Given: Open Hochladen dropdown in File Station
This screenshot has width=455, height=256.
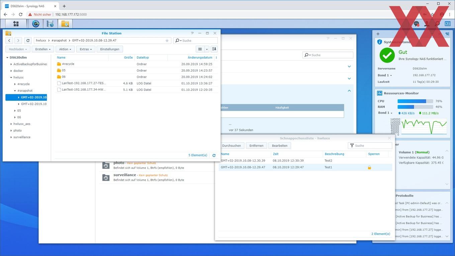Looking at the screenshot, I should pos(18,49).
